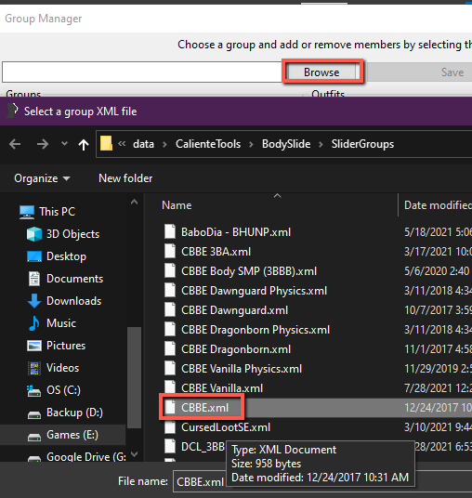Click the folder icon in address bar

click(x=107, y=144)
